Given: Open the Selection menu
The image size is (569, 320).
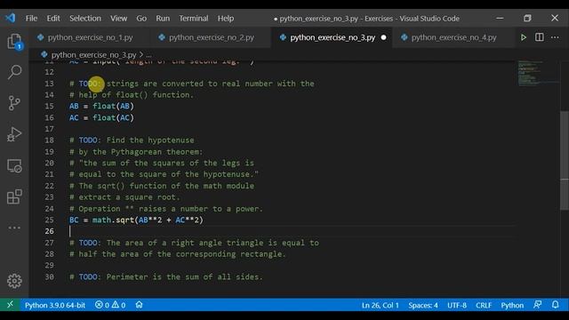Looking at the screenshot, I should [x=85, y=18].
